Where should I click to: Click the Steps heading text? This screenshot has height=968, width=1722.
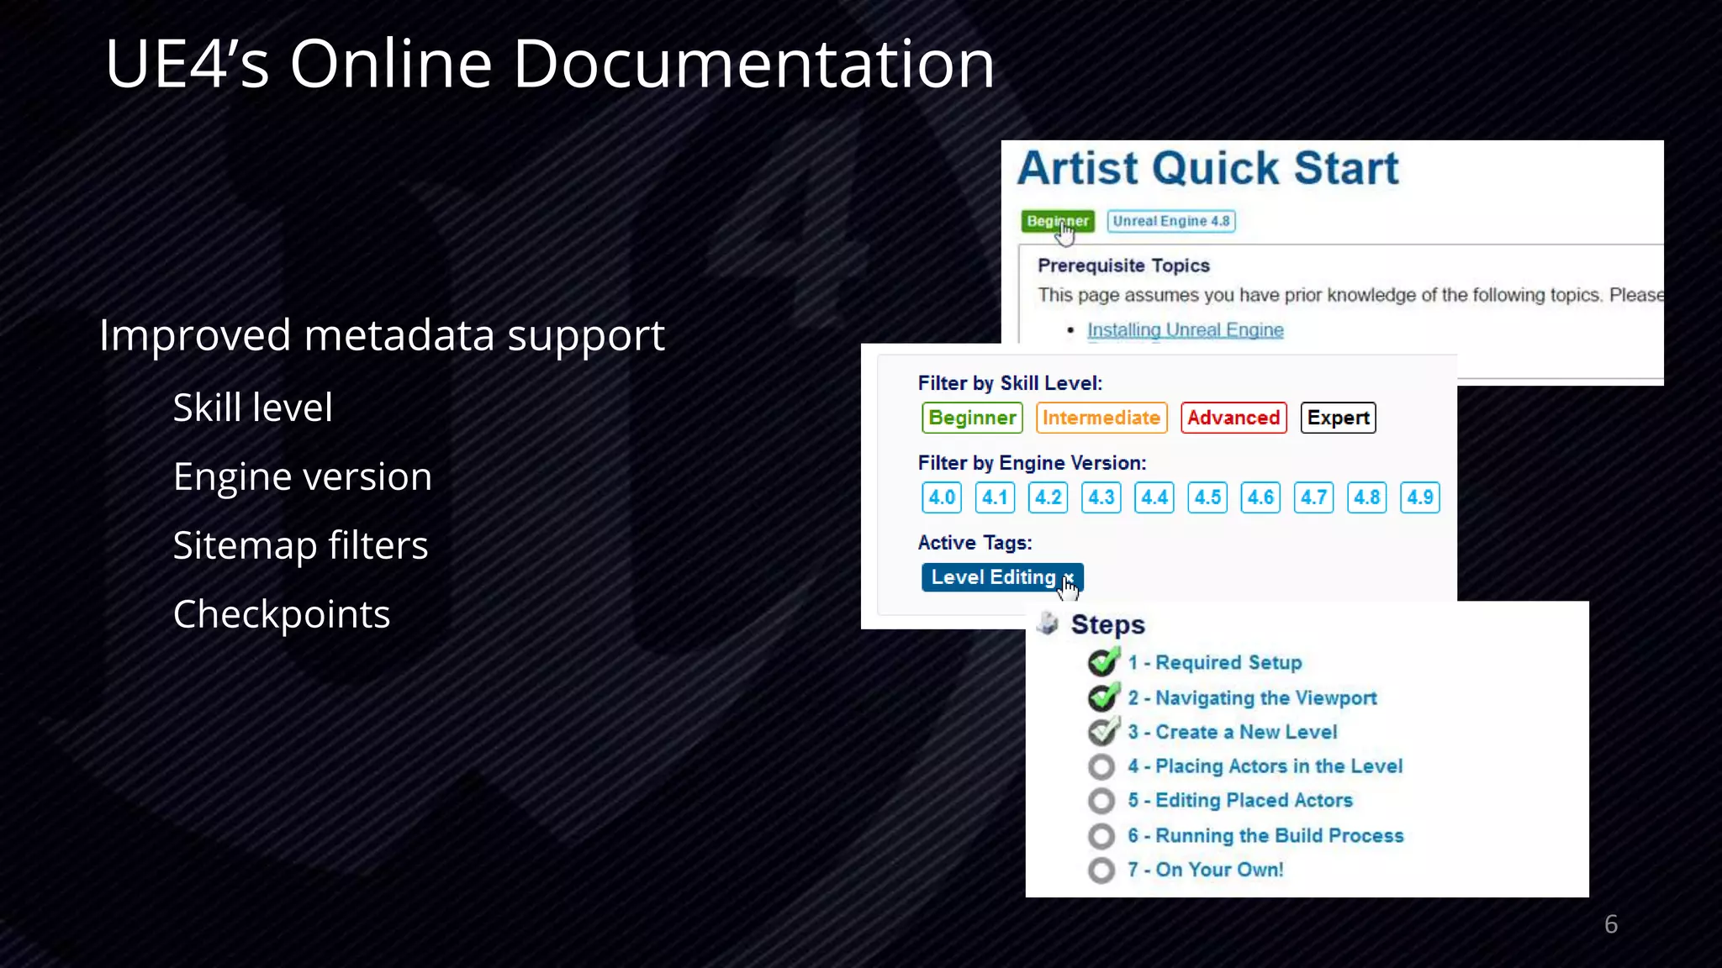point(1108,624)
